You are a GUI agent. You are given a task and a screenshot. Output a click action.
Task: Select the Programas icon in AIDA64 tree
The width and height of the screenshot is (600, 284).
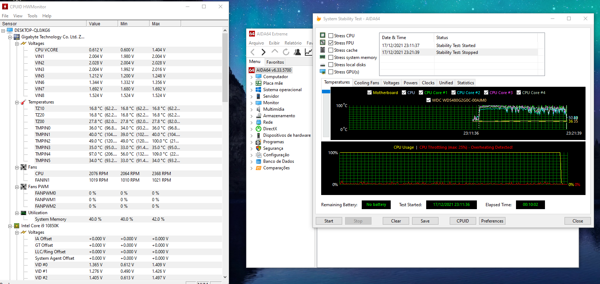[259, 142]
